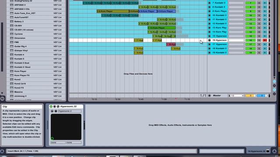This screenshot has width=280, height=157.
Task: Turn off Hypersonic.32 device activator
Action: click(x=51, y=106)
